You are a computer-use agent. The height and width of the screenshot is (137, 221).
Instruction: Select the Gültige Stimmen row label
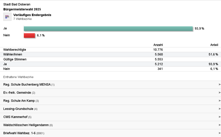click(15, 59)
